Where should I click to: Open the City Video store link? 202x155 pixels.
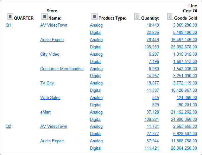50,54
